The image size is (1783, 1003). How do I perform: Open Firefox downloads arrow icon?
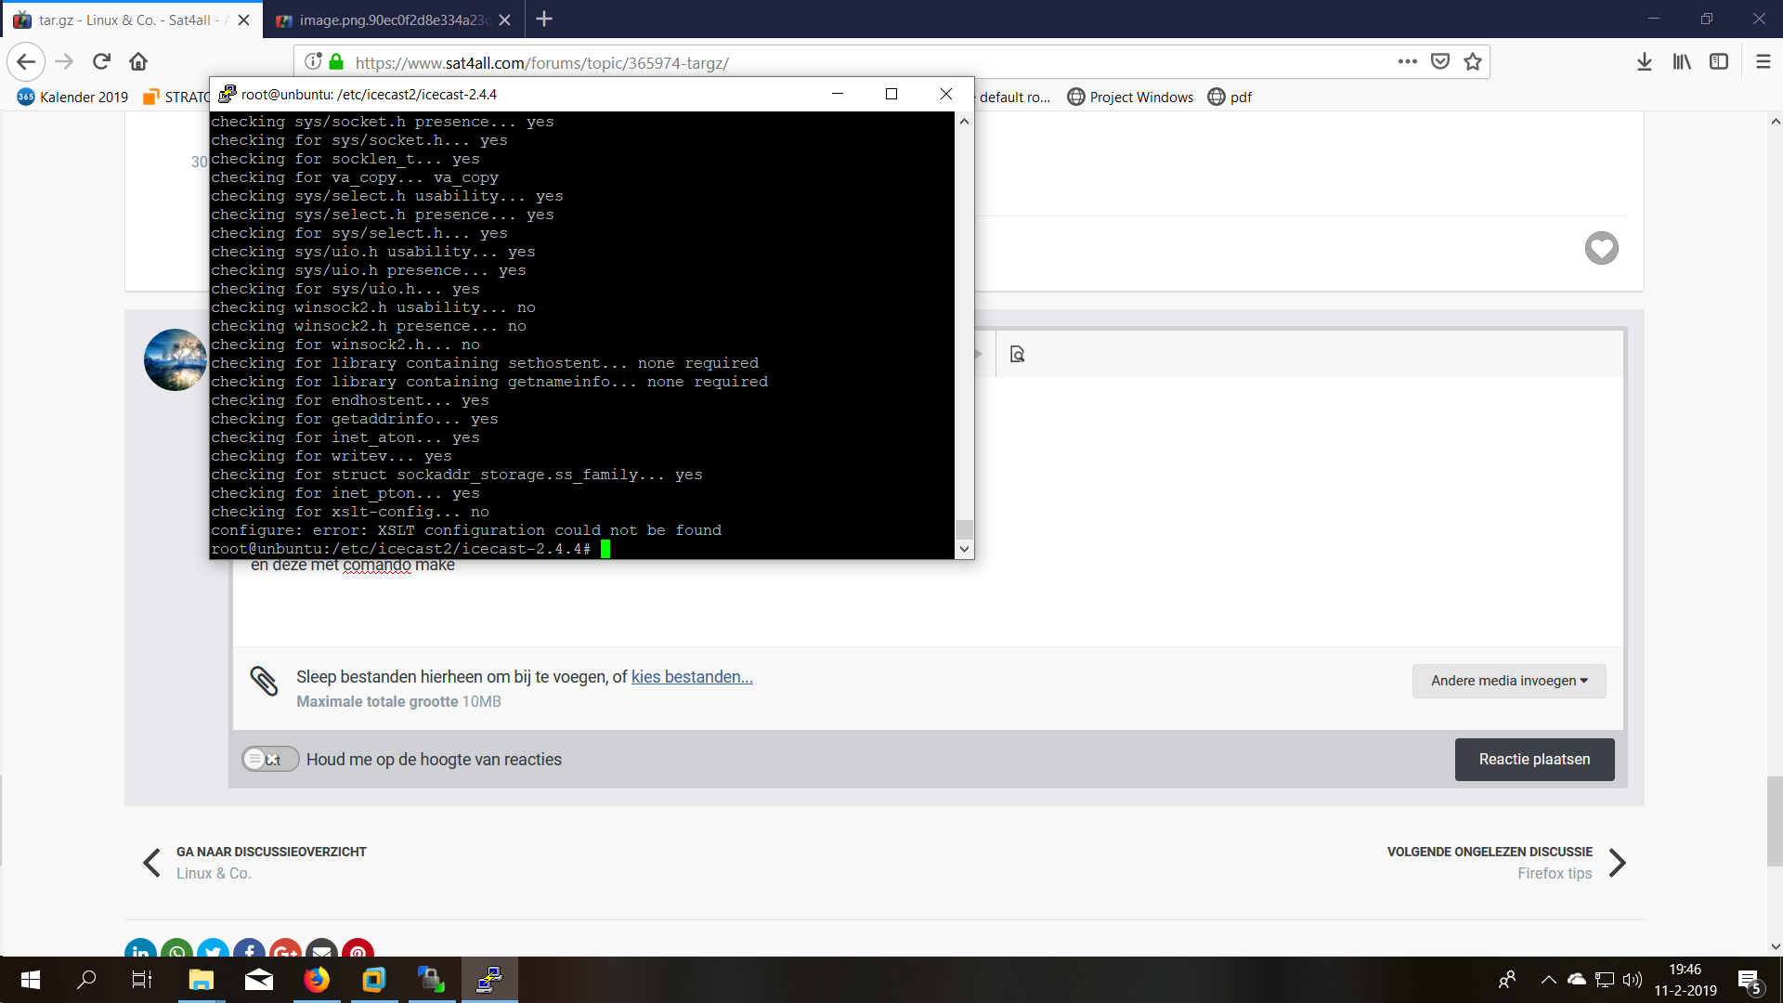tap(1644, 62)
